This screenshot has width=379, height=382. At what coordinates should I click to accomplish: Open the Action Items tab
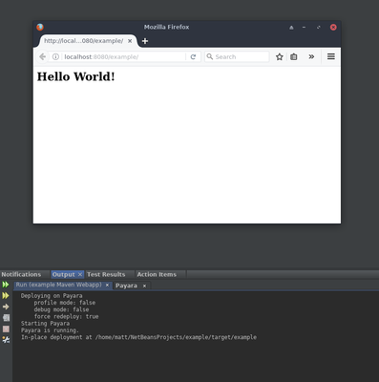pos(157,274)
